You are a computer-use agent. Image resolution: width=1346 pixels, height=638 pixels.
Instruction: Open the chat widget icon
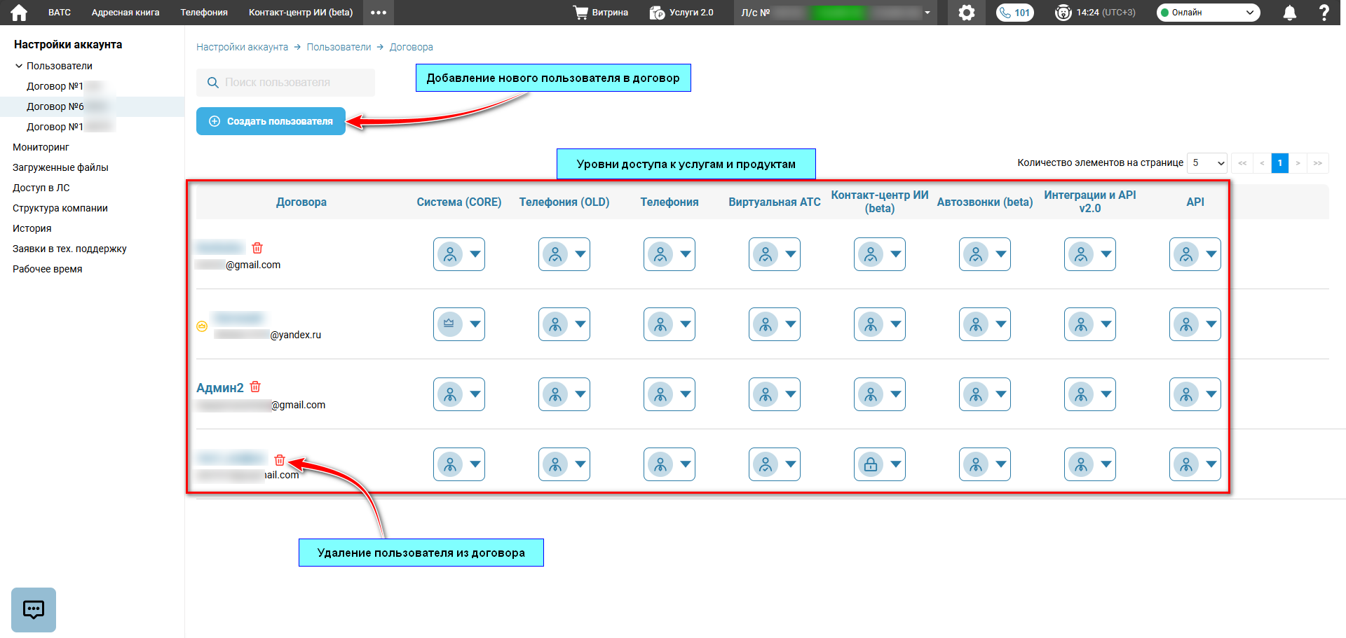(x=34, y=609)
